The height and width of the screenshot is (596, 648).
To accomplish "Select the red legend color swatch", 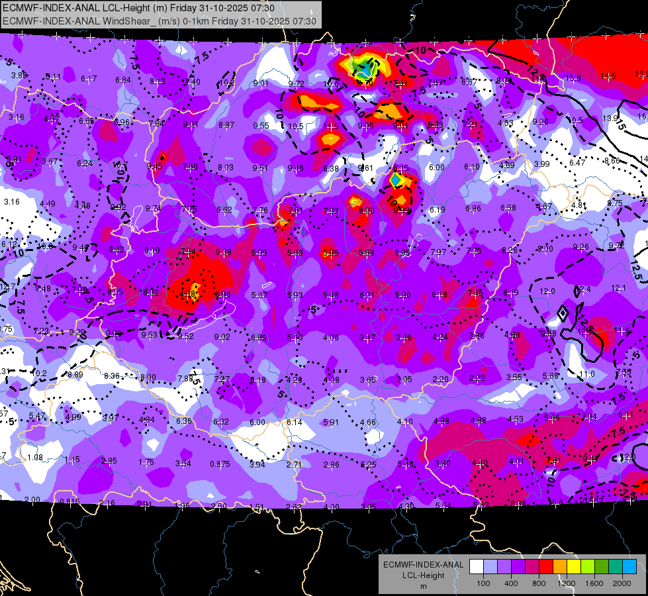I will pos(546,567).
